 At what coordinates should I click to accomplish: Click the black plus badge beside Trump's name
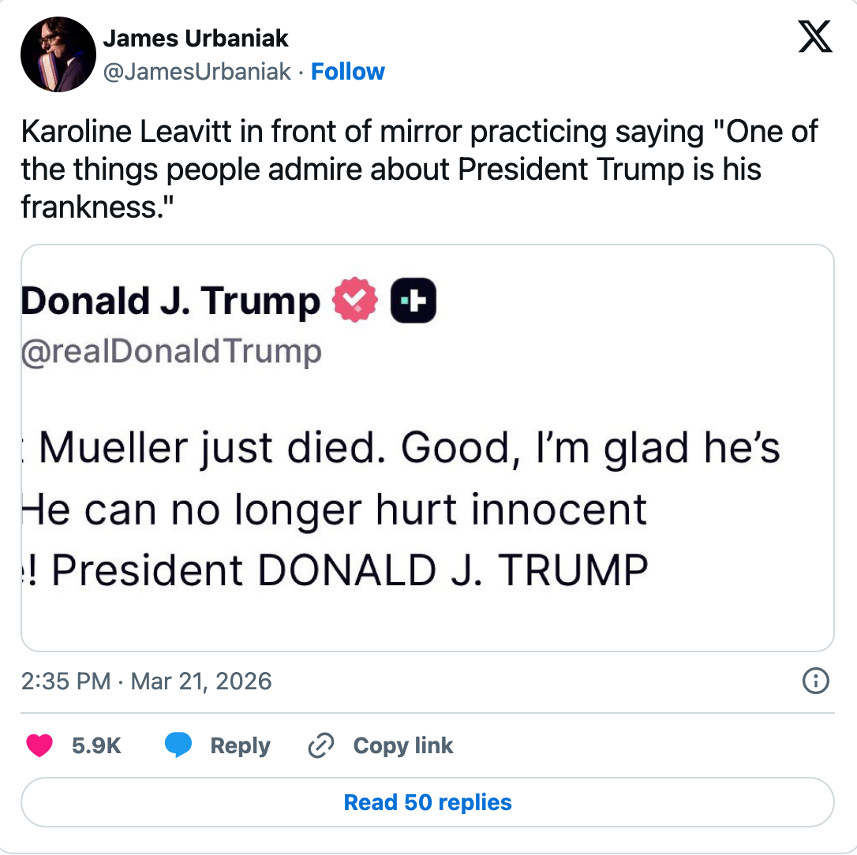tap(414, 301)
